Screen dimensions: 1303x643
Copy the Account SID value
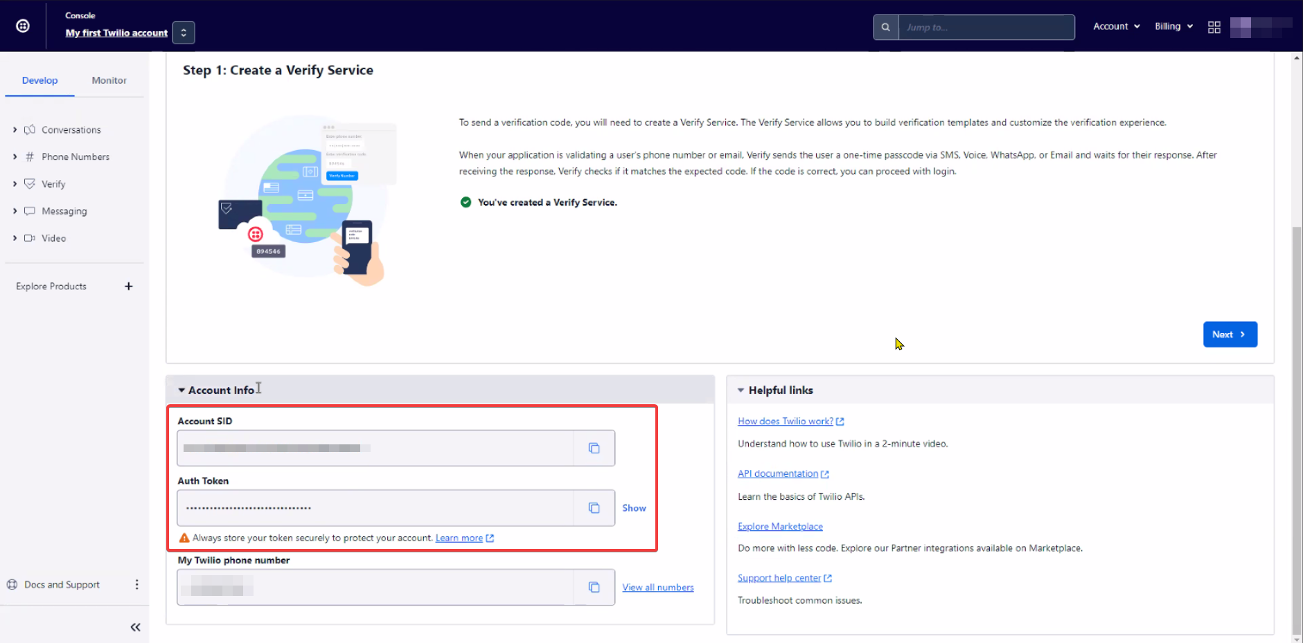(x=594, y=449)
